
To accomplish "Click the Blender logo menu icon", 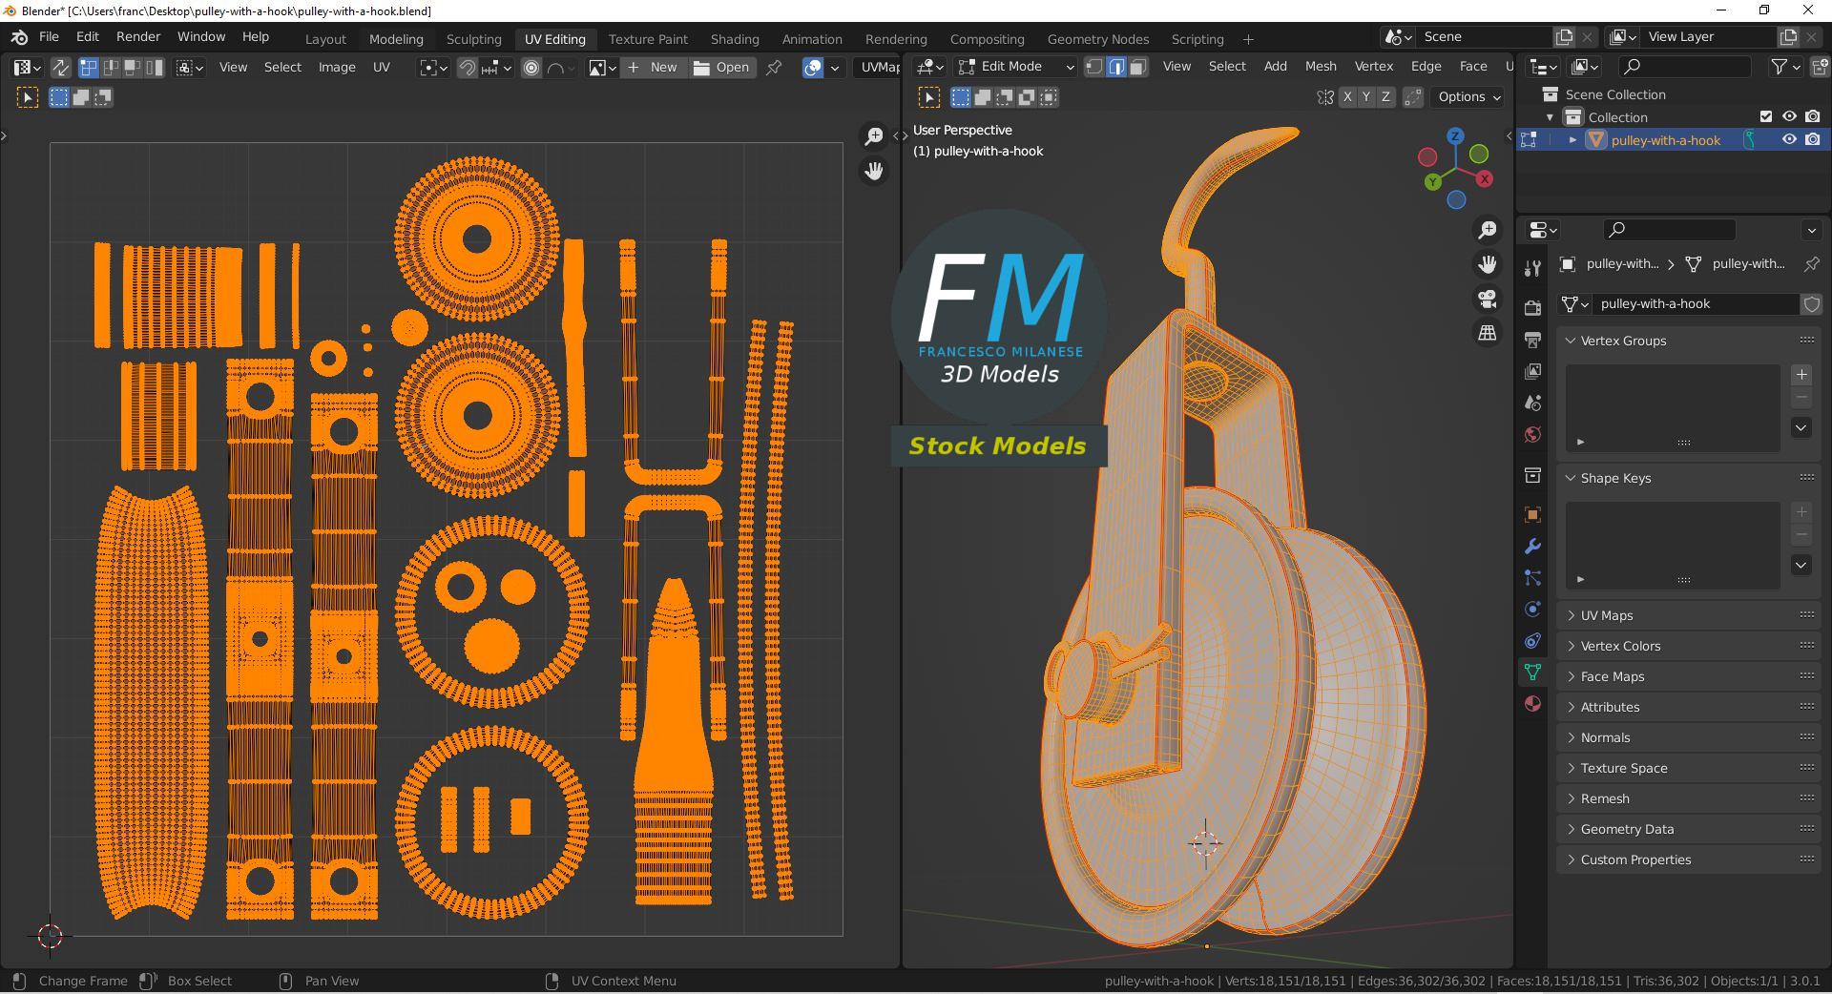I will tap(19, 37).
